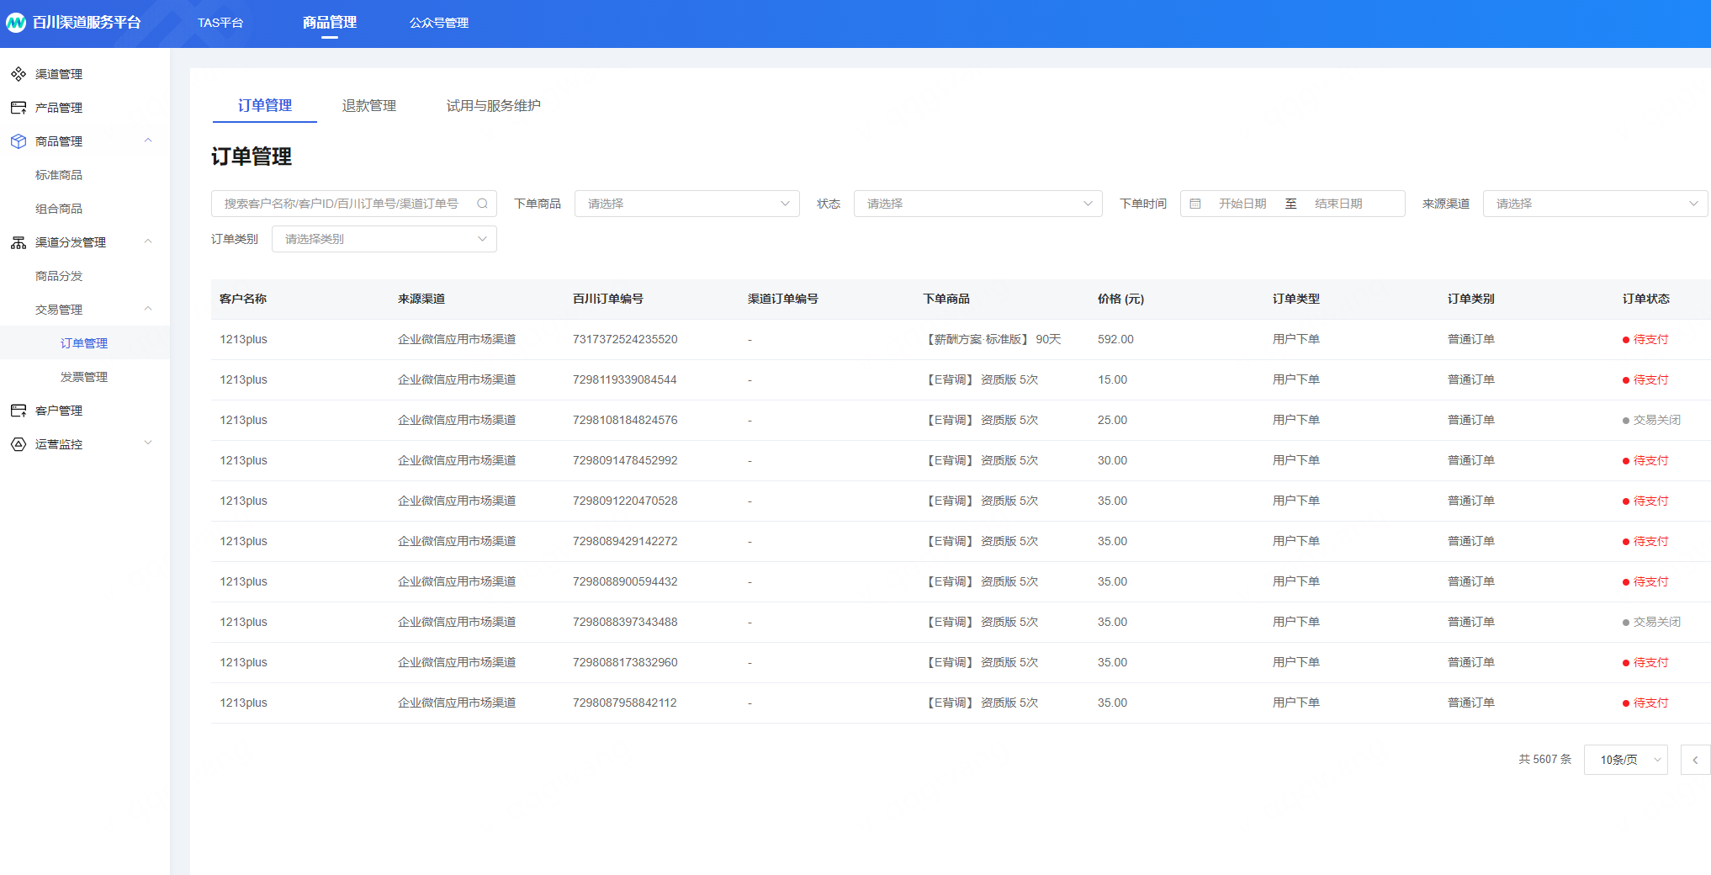Switch to 试用与服务维护 tab
The height and width of the screenshot is (875, 1711).
[494, 106]
